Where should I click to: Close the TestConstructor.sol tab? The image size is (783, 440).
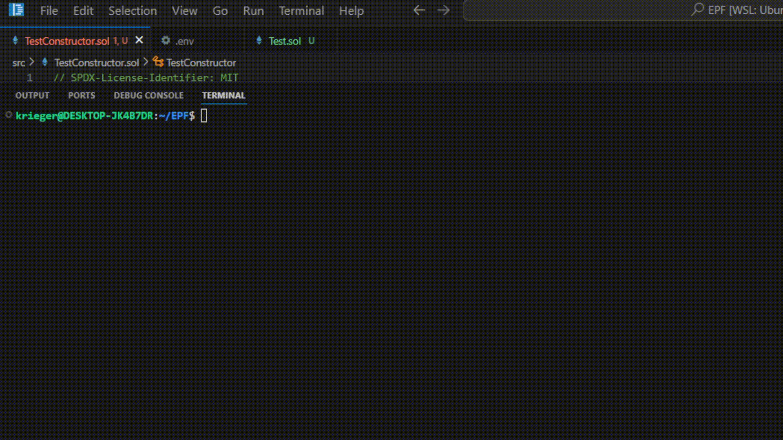click(139, 41)
